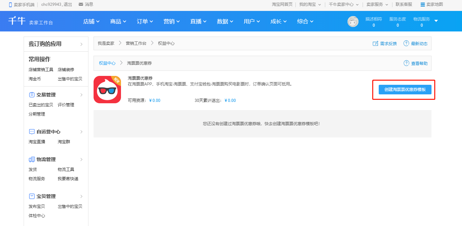Screen dimensions: 462x226
Task: Open 评价管理 in the sidebar
Action: click(66, 105)
